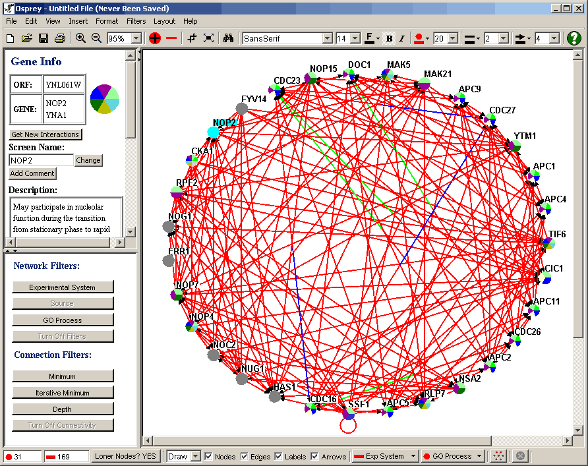The image size is (588, 466).
Task: Click the Get New Interactions button
Action: pyautogui.click(x=45, y=134)
